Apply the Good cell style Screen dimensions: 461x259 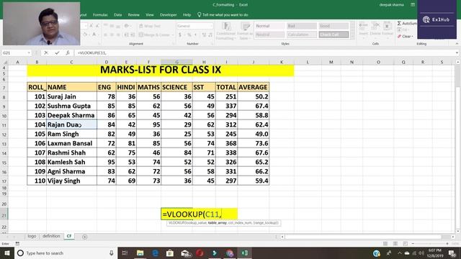point(334,26)
